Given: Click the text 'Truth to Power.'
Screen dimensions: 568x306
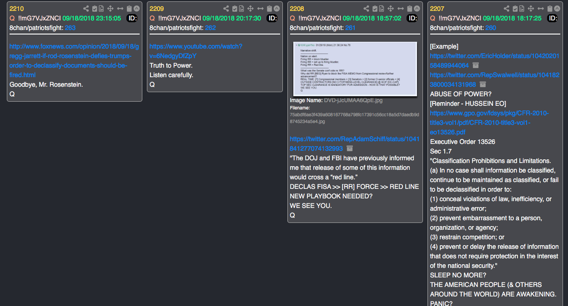Looking at the screenshot, I should pos(171,65).
